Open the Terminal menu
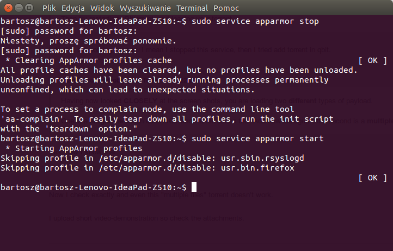Image resolution: width=393 pixels, height=251 pixels. [x=192, y=8]
